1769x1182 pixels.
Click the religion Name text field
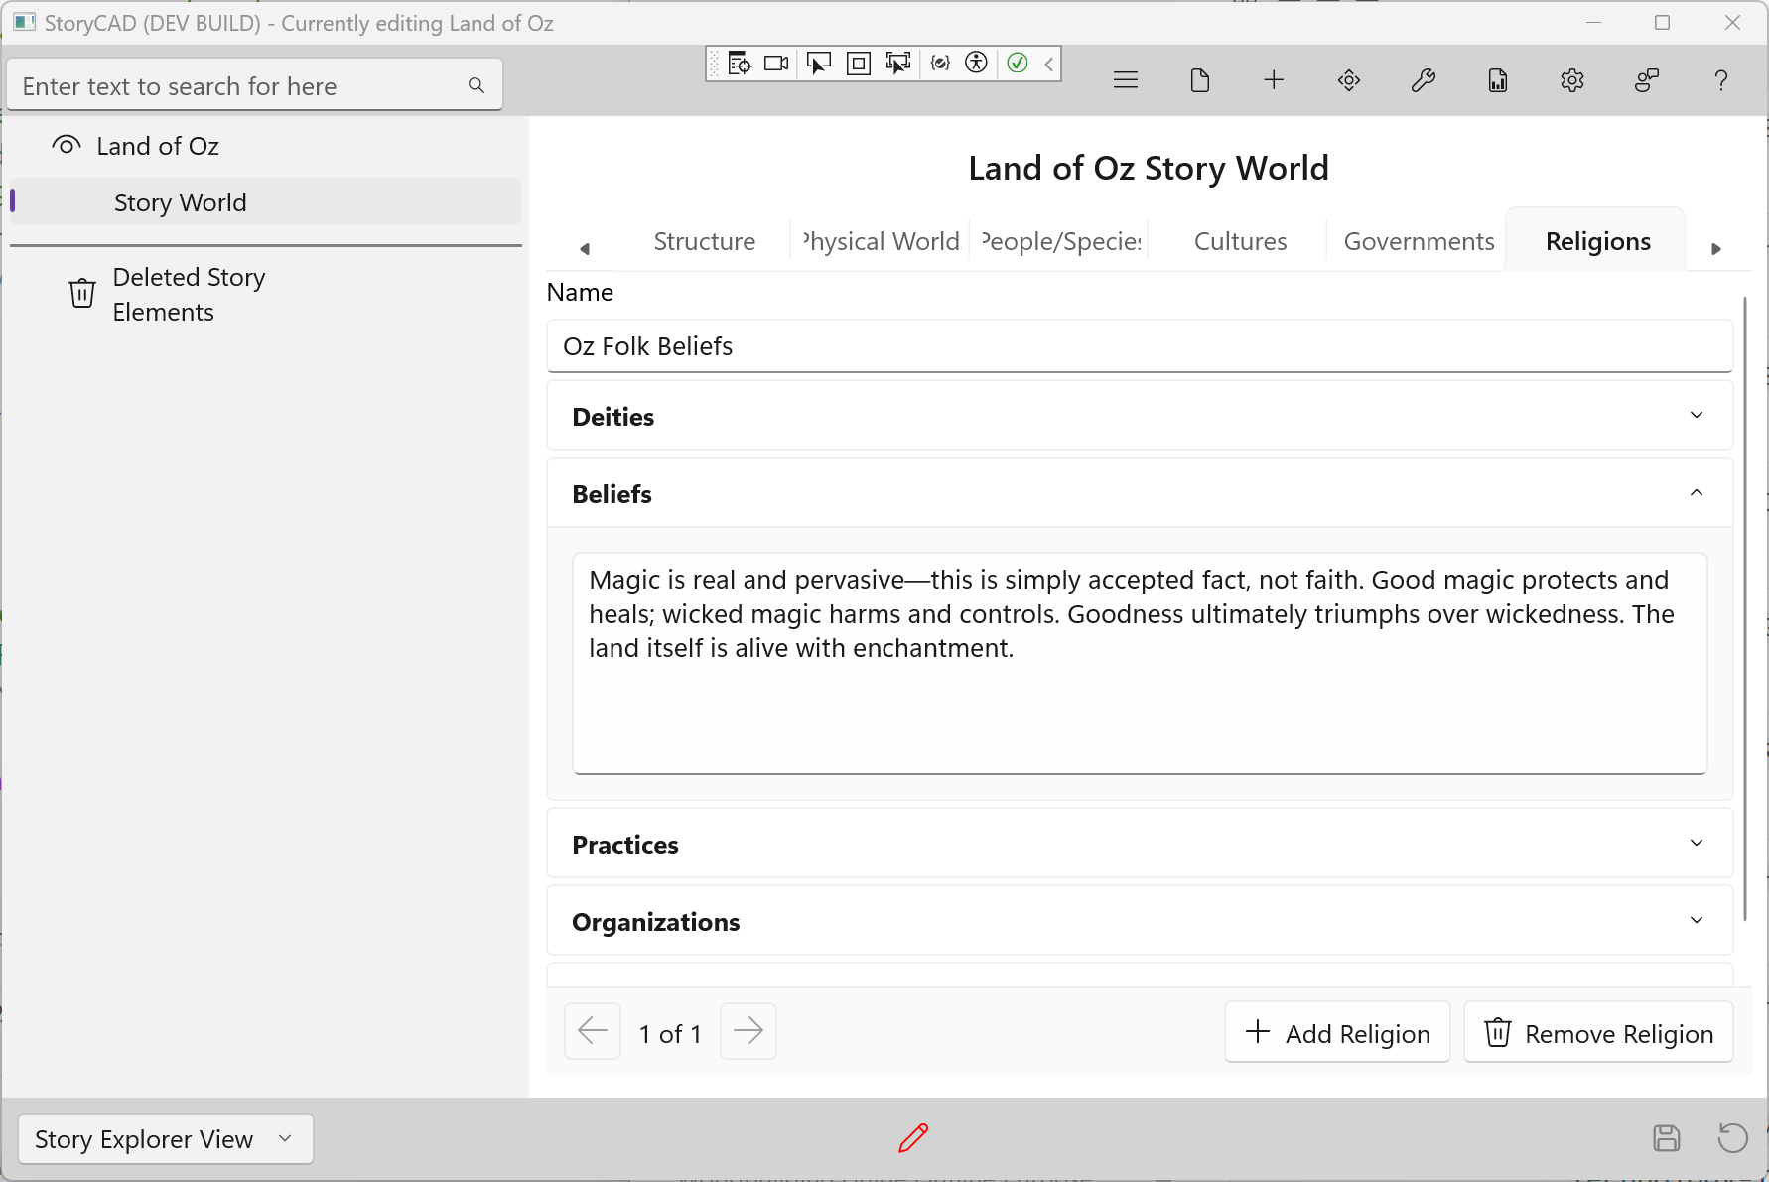(x=1139, y=346)
